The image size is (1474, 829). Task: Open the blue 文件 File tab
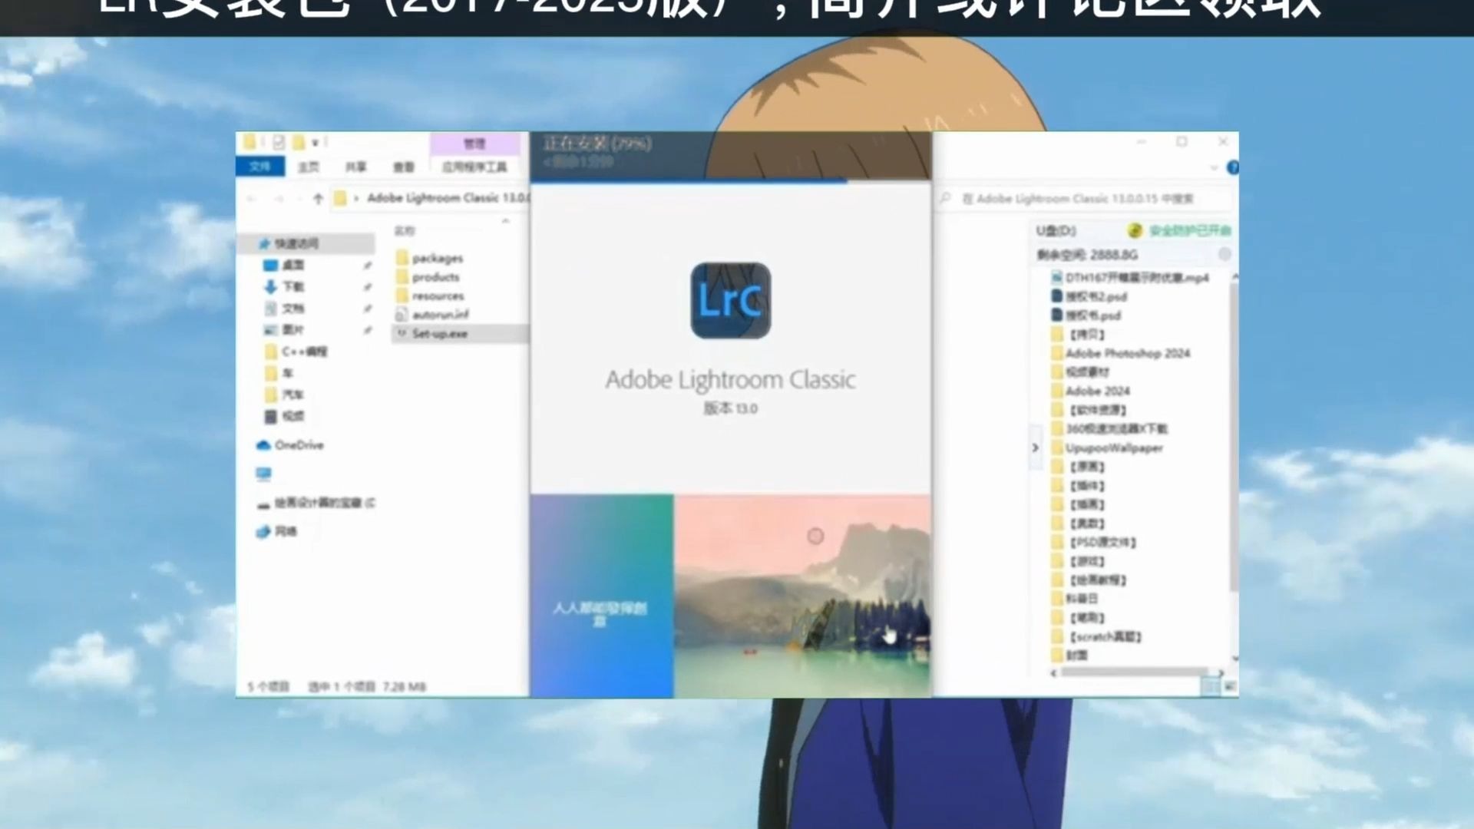coord(260,167)
